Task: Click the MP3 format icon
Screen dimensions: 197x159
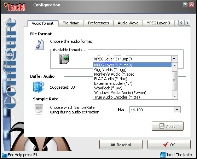Action: point(64,59)
